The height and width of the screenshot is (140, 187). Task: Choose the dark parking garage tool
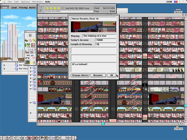(27, 62)
